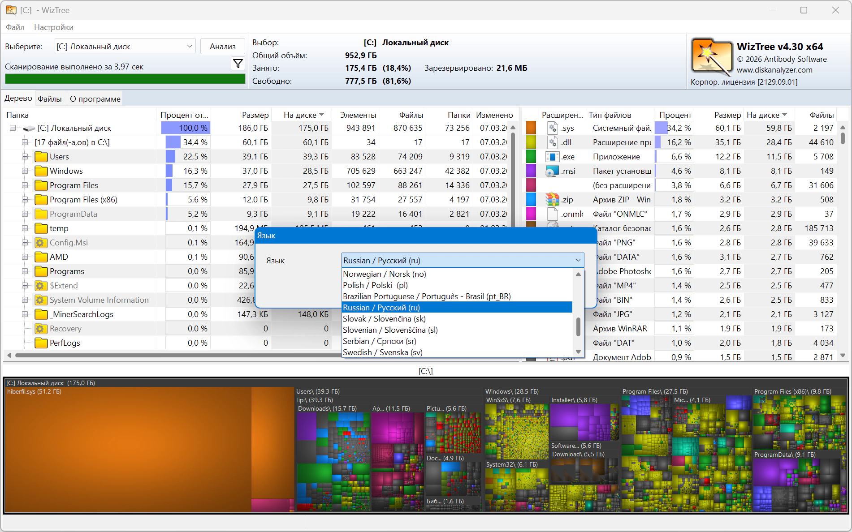Click the WizTree wizard logo icon

711,57
